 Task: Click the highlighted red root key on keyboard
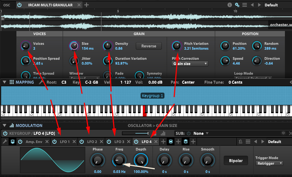(144, 111)
